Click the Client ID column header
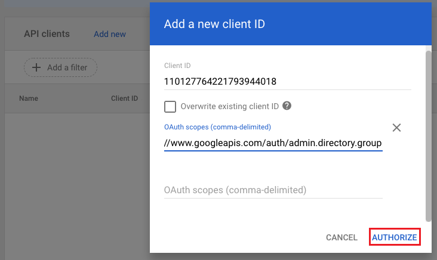 point(125,98)
